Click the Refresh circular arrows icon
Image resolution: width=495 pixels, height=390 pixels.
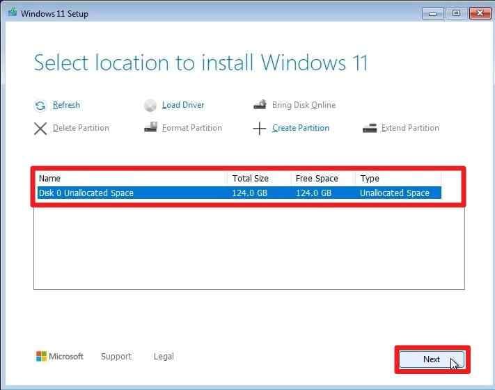[x=40, y=106]
